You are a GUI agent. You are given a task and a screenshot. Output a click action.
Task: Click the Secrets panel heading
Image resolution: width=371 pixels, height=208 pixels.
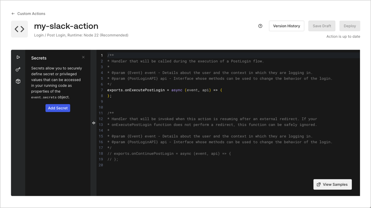click(x=39, y=58)
